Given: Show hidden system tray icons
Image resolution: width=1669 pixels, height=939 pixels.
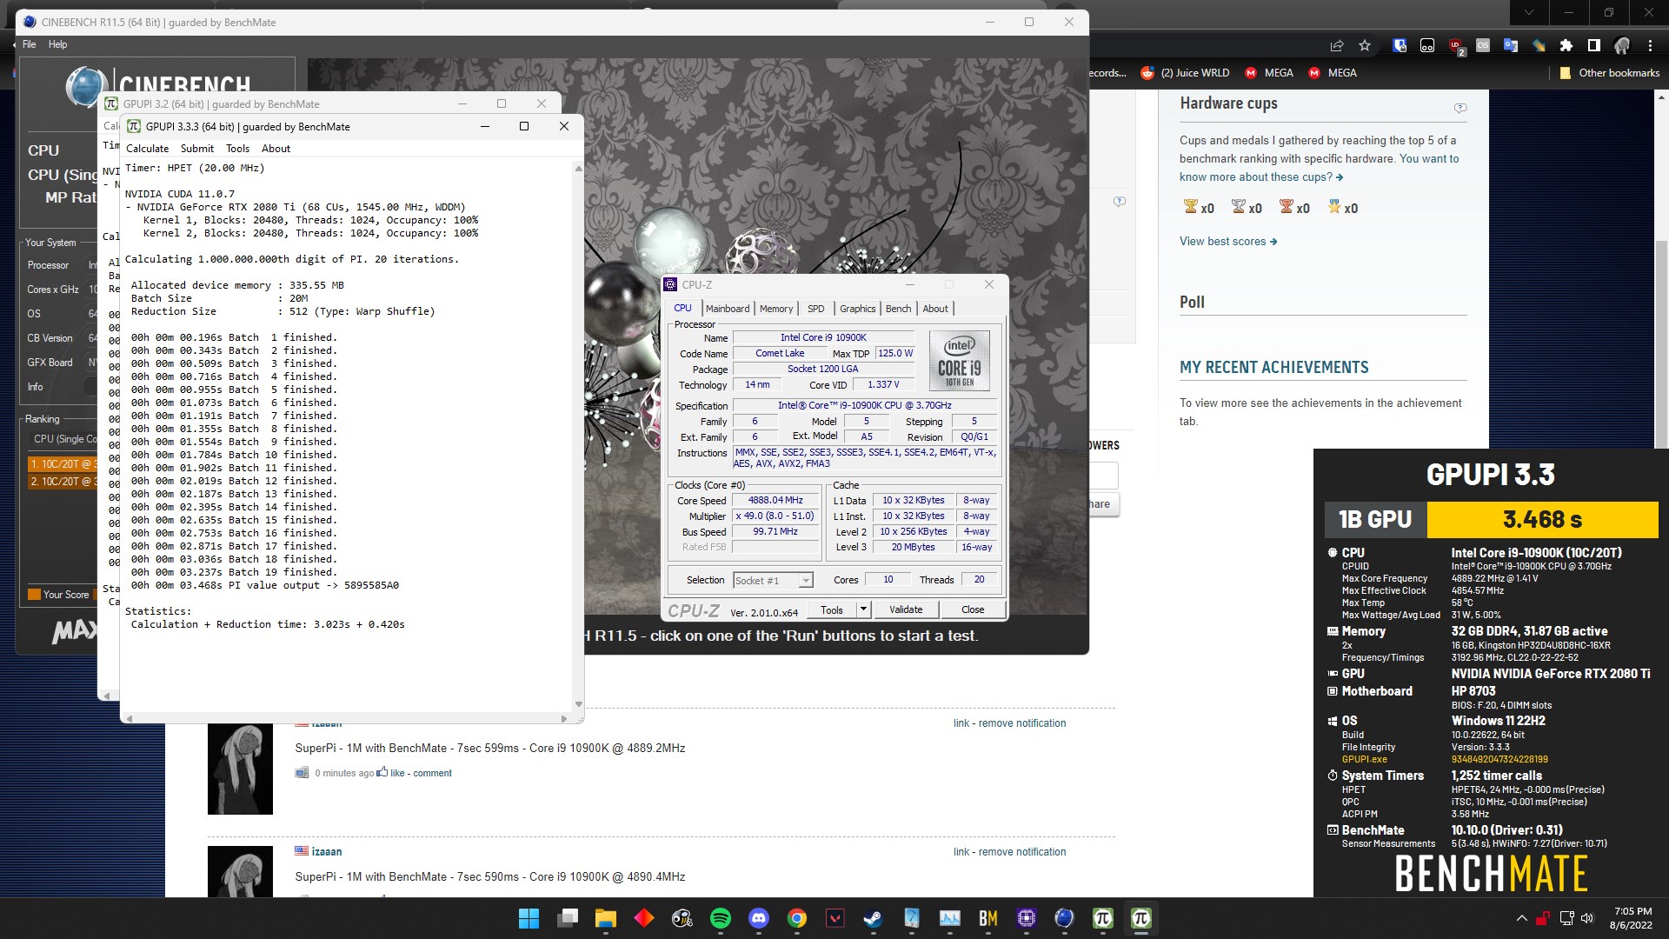Looking at the screenshot, I should pos(1521,918).
